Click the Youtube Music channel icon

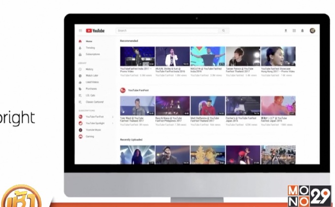click(80, 130)
